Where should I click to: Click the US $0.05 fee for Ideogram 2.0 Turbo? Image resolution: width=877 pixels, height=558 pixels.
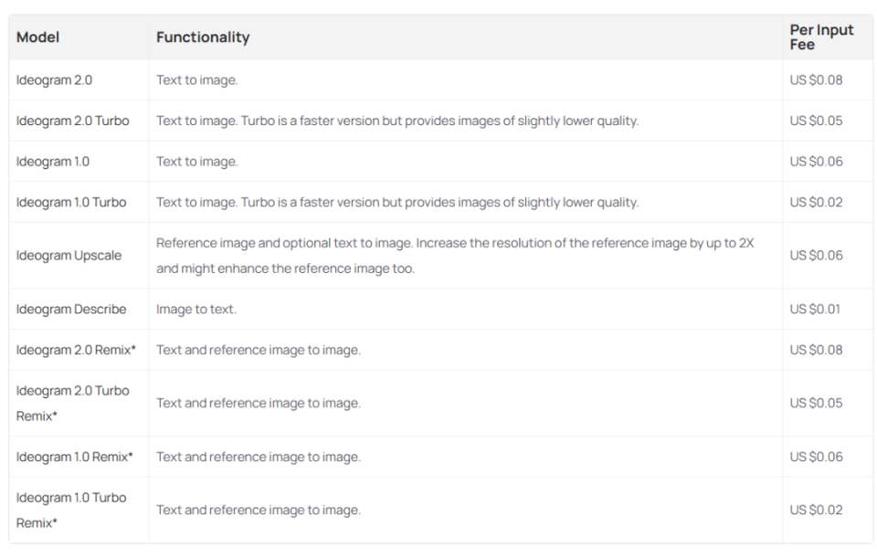tap(816, 121)
